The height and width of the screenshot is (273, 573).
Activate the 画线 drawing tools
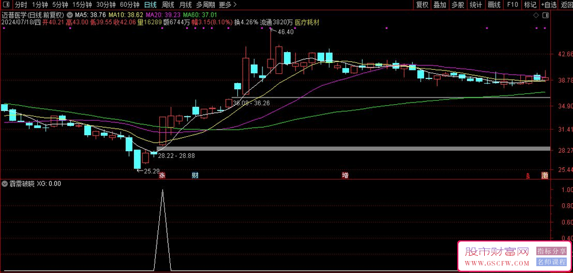pos(494,5)
